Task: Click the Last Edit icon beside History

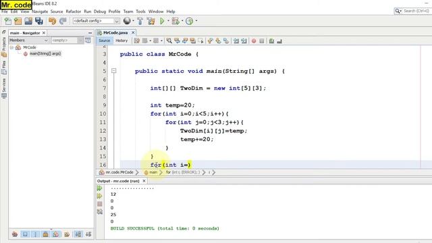Action: [x=136, y=40]
